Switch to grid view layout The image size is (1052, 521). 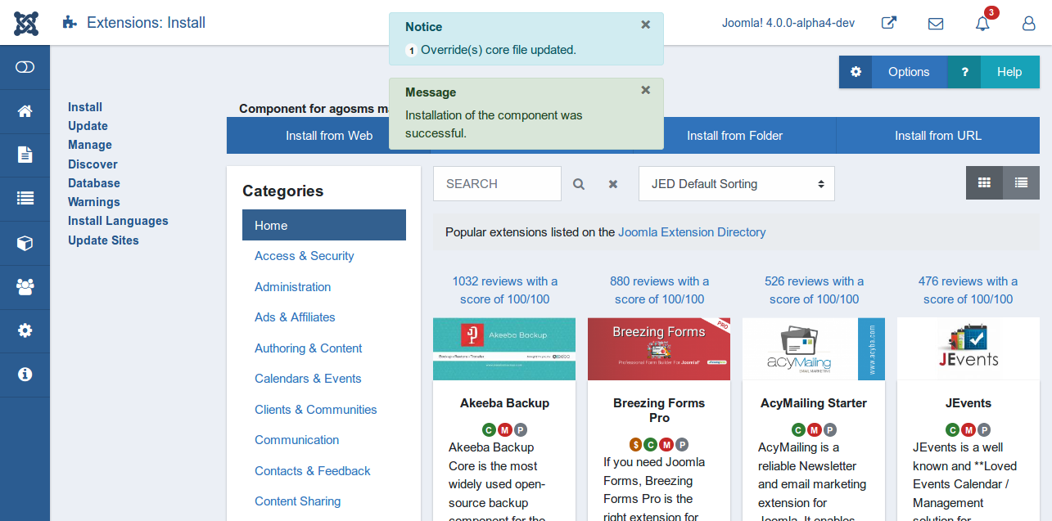click(985, 182)
